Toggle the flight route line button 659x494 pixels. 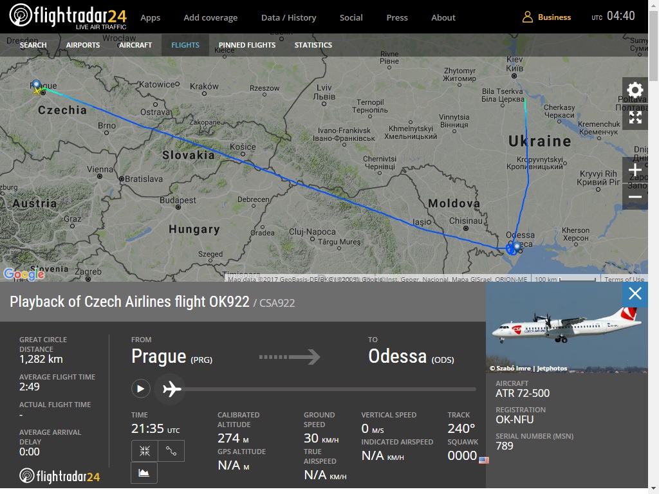tap(171, 451)
